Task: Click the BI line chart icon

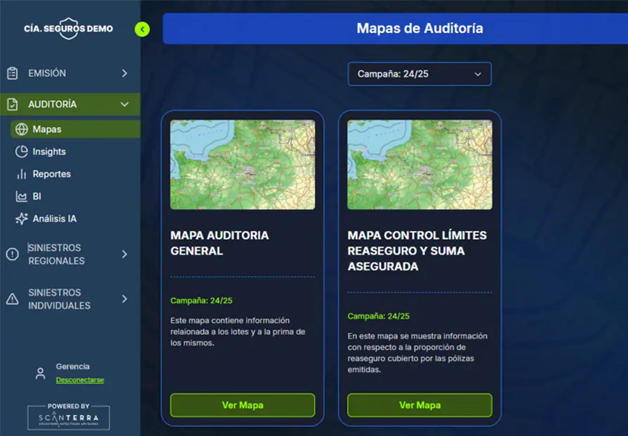Action: coord(21,196)
